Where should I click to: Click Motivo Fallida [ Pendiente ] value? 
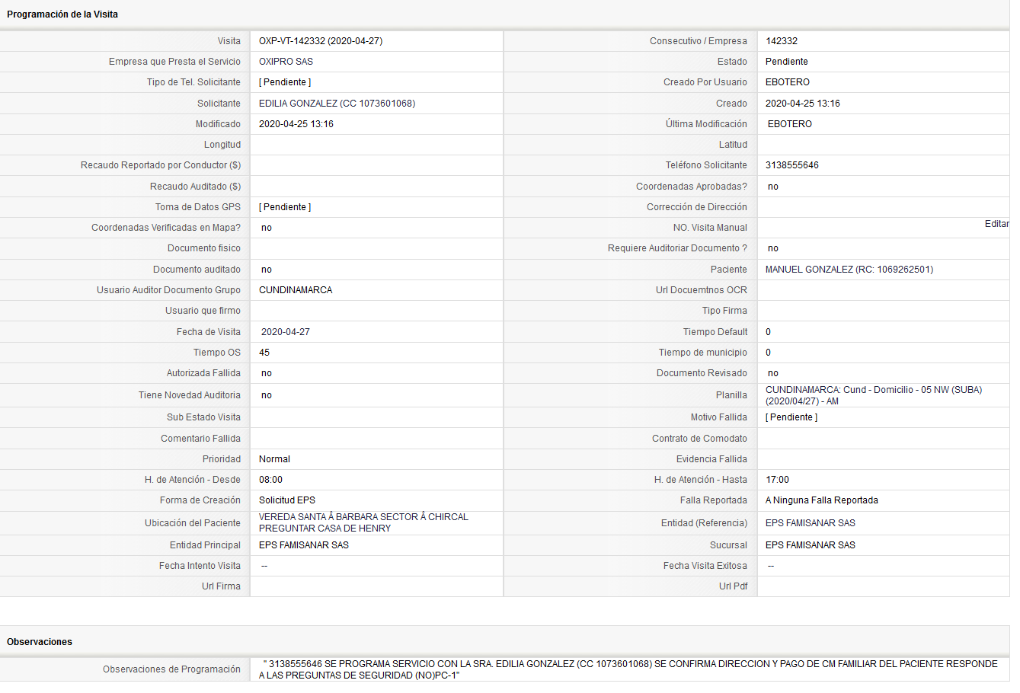tap(791, 417)
